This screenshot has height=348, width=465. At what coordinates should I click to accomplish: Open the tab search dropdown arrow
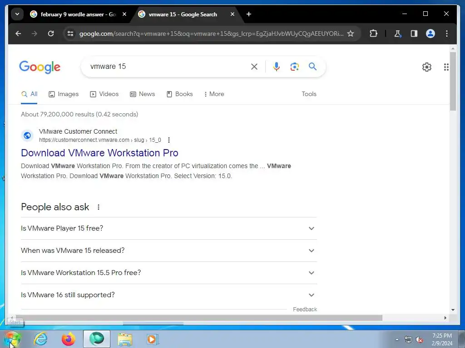tap(17, 14)
